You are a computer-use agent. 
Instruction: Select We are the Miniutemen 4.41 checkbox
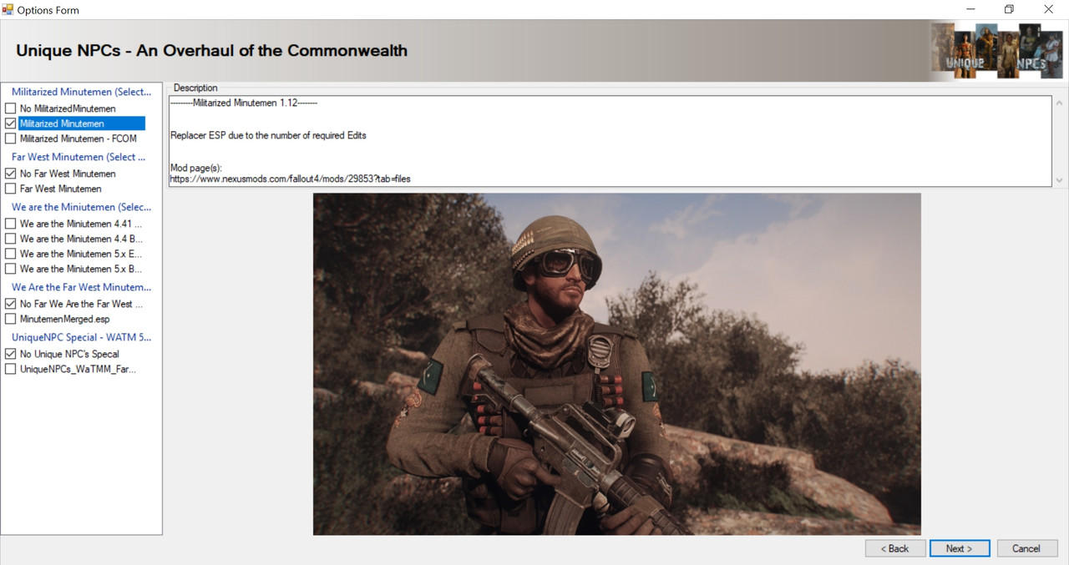pyautogui.click(x=11, y=224)
